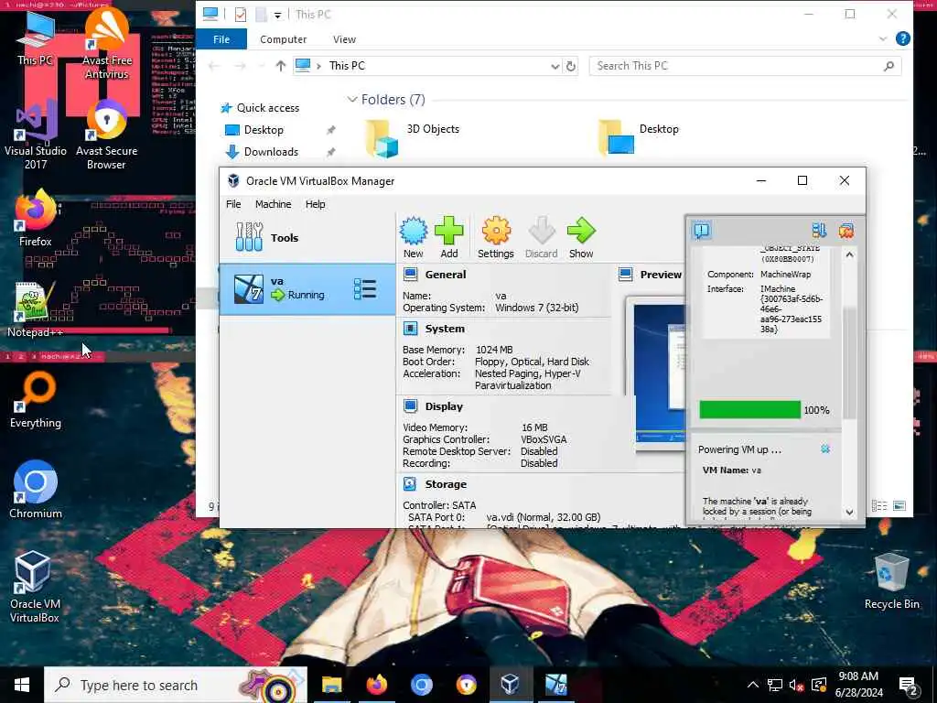The width and height of the screenshot is (937, 703).
Task: Toggle the Properties checkmark icon in Explorer title bar
Action: pyautogui.click(x=241, y=15)
